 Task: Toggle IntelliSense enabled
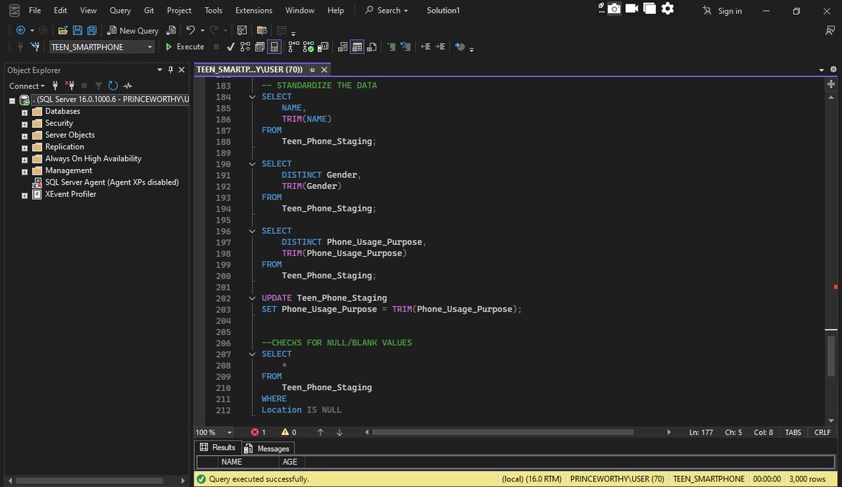[274, 47]
